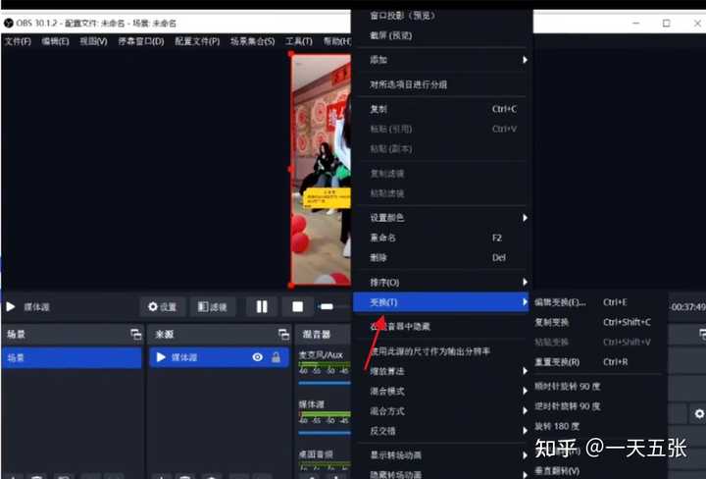
Task: Click the 设置 gear button in source toolbar
Action: pyautogui.click(x=163, y=307)
